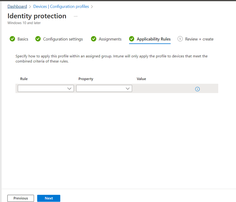Viewport: 236px width, 202px height.
Task: Open Devices | Configuration profiles breadcrumb
Action: 61,7
